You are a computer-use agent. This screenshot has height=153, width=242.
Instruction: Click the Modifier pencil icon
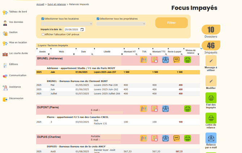211,81
